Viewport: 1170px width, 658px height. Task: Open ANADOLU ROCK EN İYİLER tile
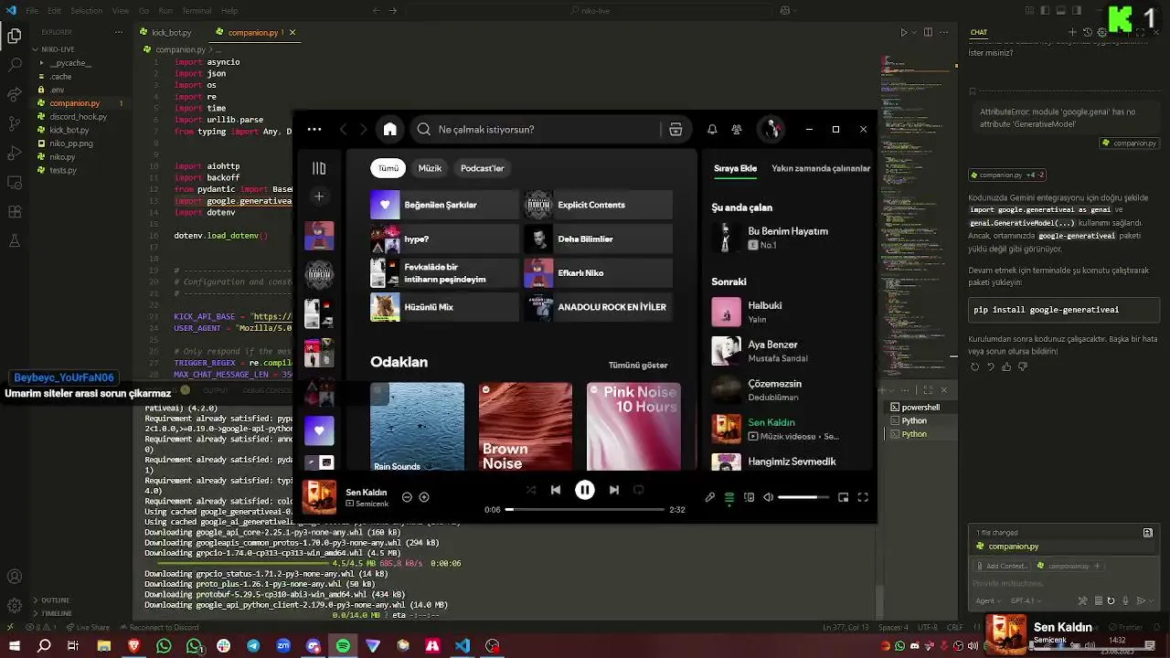pos(598,307)
